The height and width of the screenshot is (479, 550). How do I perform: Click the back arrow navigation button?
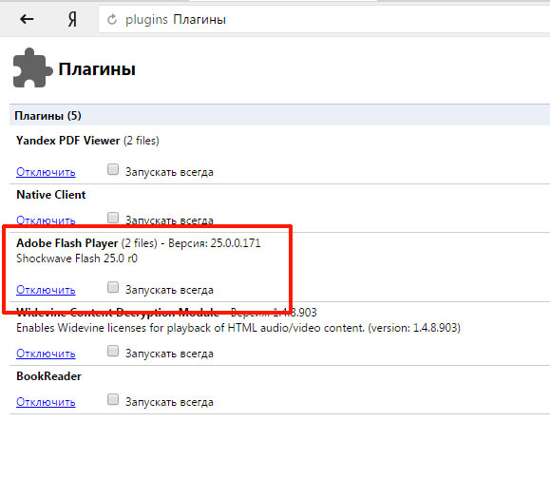27,19
